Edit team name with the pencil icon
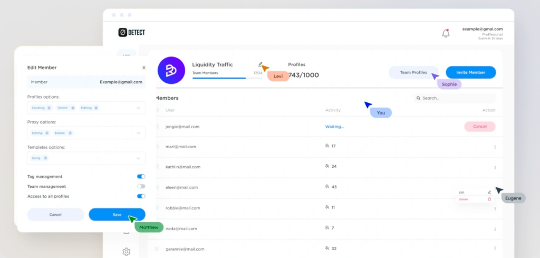This screenshot has height=258, width=540. [x=261, y=64]
